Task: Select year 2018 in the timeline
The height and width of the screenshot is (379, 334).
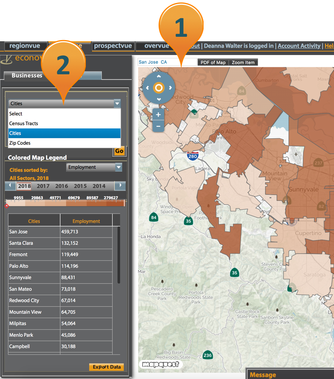Action: pyautogui.click(x=25, y=186)
